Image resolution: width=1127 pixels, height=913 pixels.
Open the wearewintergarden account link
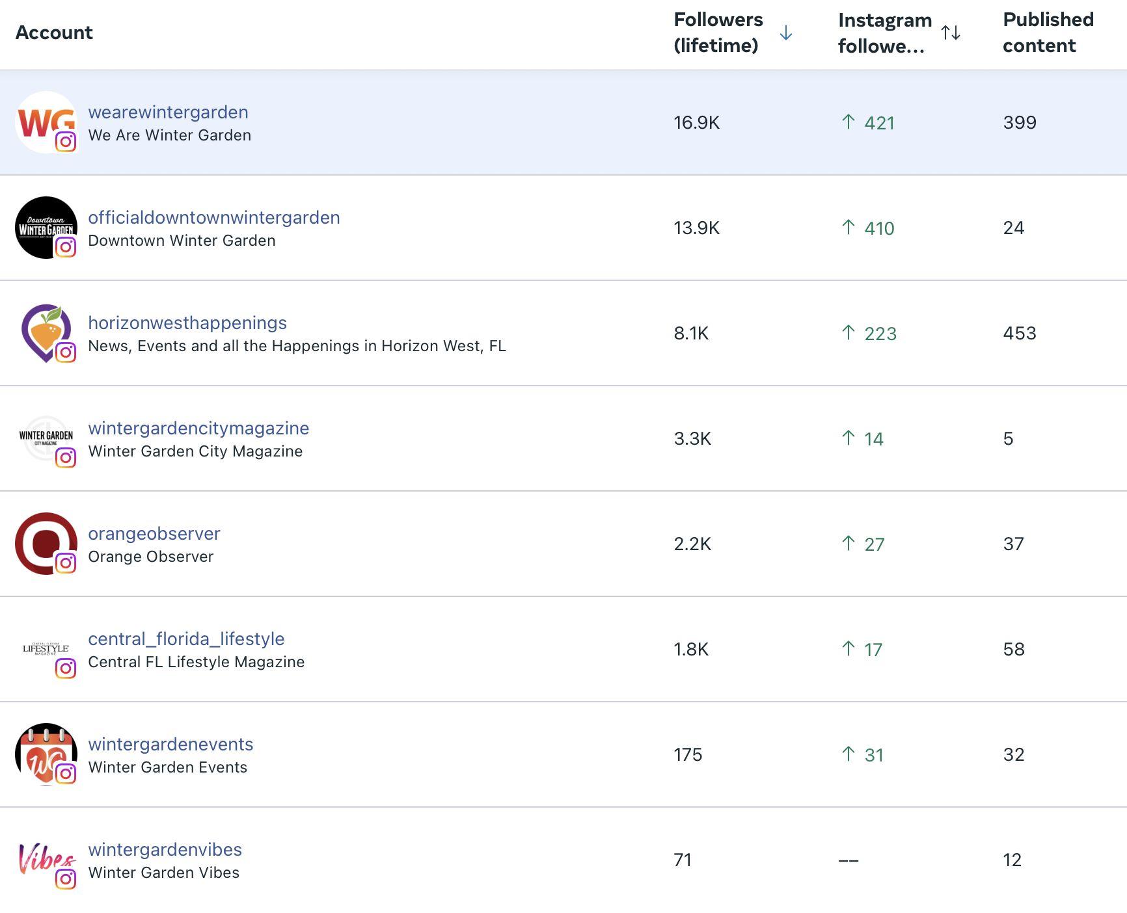(168, 112)
